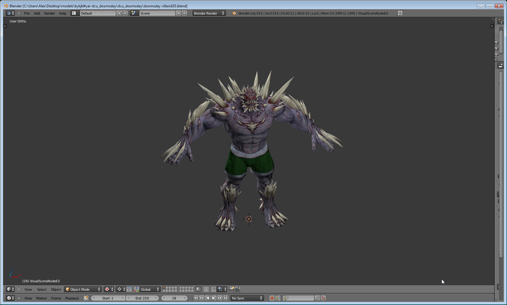Jump to next keyframe

(220, 298)
